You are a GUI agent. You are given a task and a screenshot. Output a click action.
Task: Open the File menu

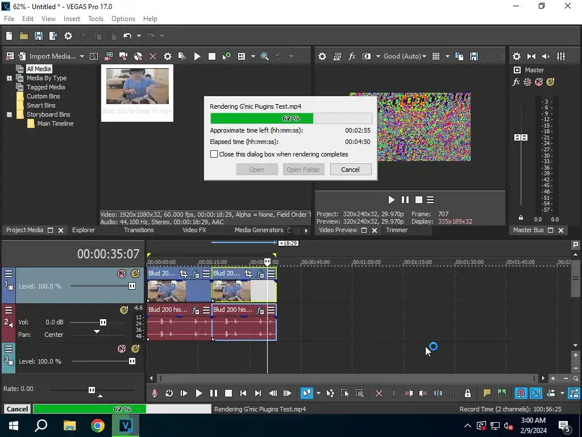pyautogui.click(x=9, y=19)
